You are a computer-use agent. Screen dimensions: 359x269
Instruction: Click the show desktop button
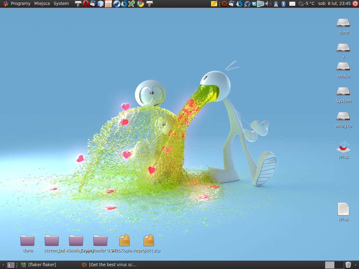pyautogui.click(x=11, y=265)
